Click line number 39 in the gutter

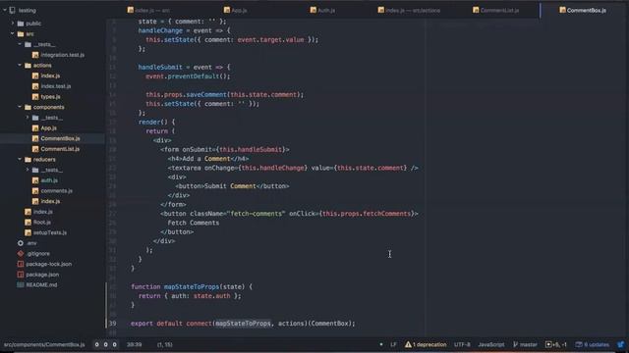tap(113, 324)
